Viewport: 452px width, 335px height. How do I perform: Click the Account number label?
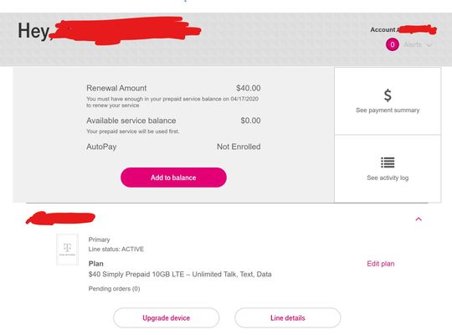(384, 29)
